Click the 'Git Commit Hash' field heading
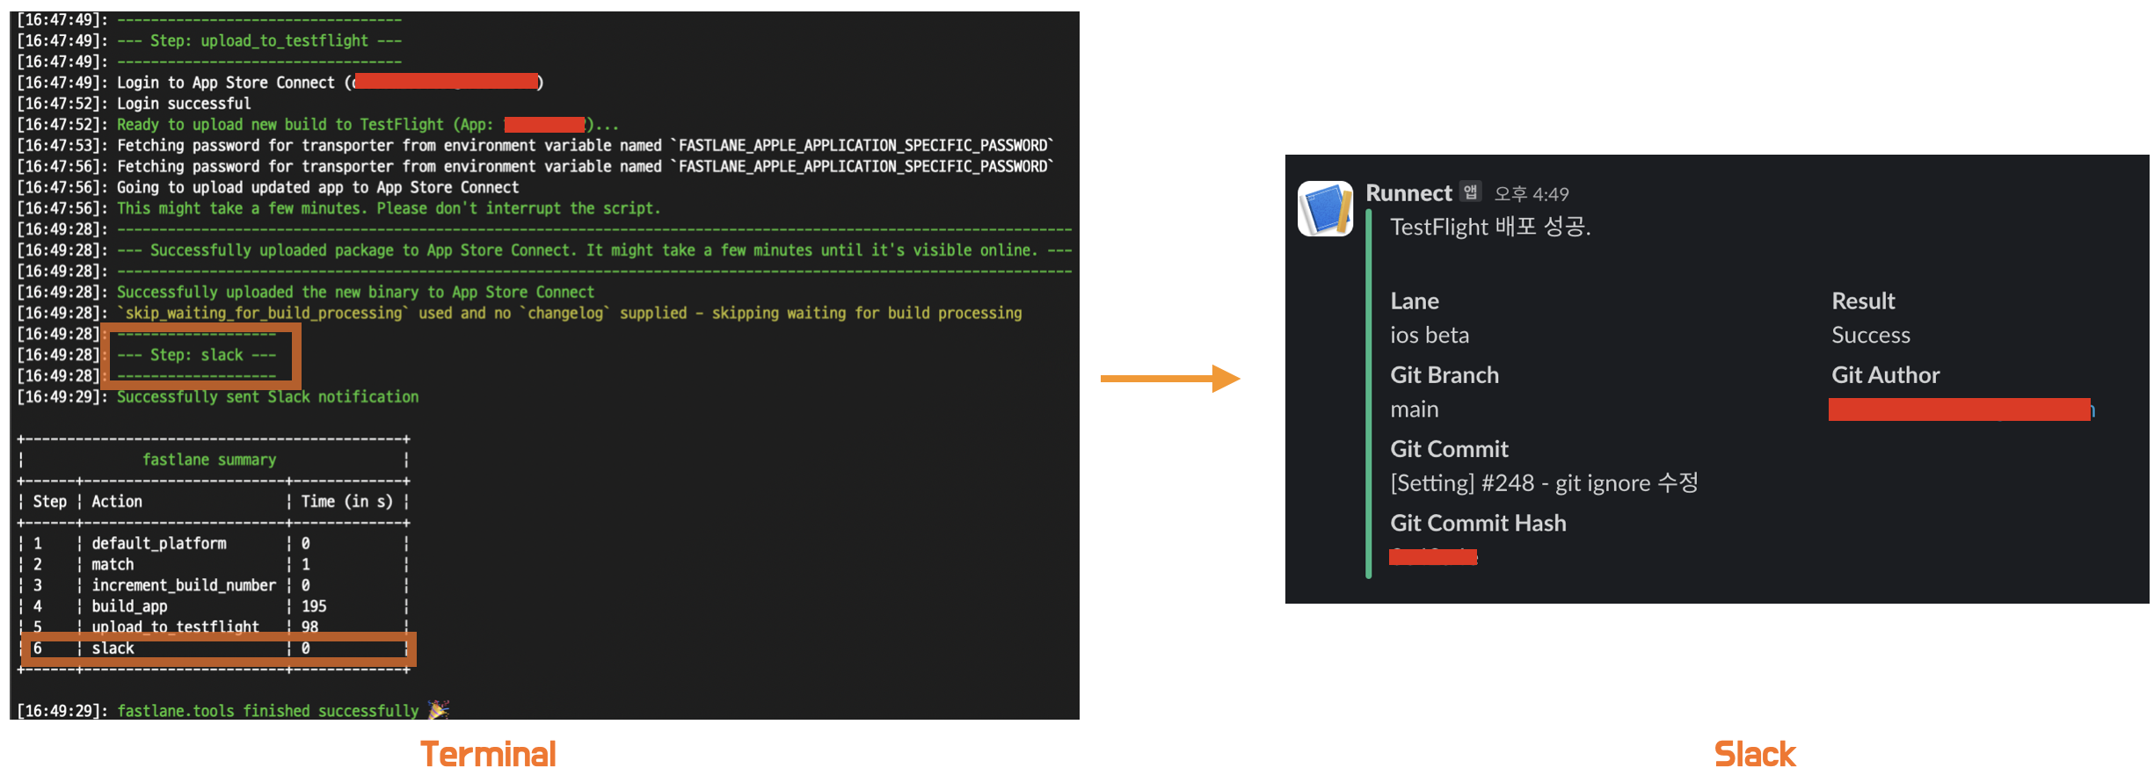 click(x=1478, y=523)
